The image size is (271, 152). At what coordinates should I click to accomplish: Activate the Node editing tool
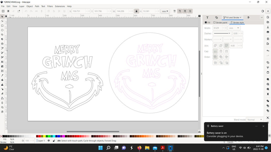pyautogui.click(x=2, y=21)
